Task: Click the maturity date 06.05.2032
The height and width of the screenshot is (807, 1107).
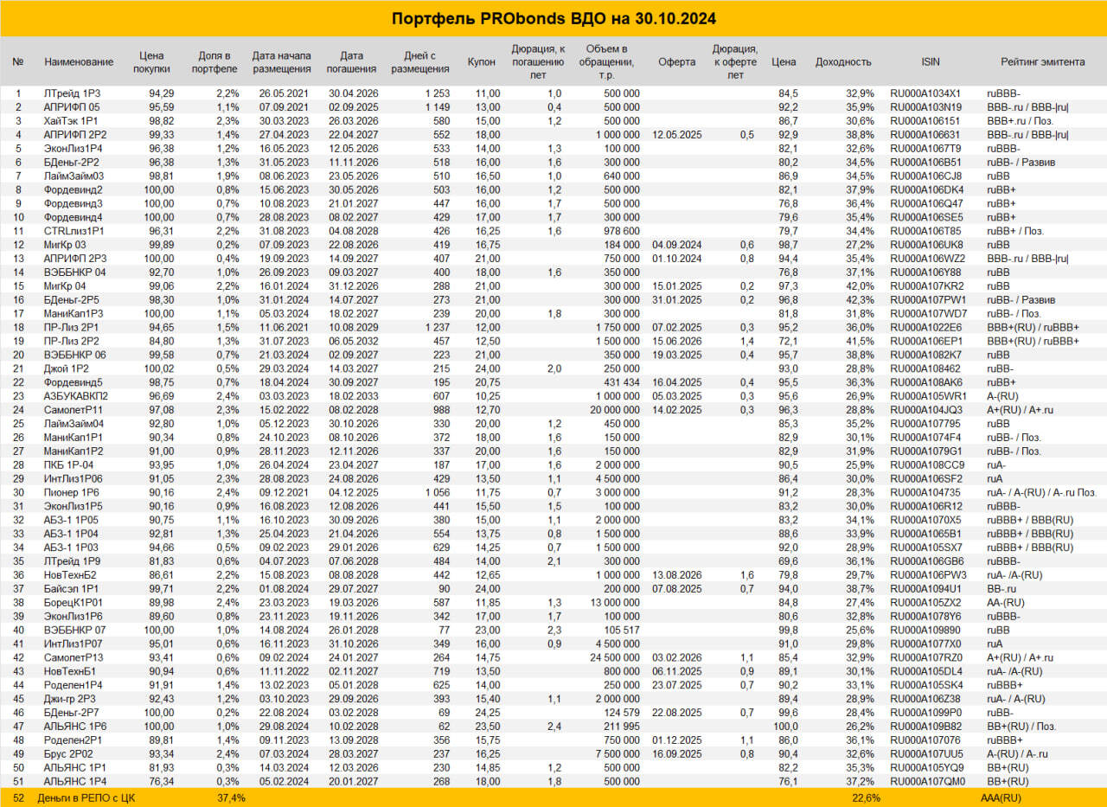Action: 352,341
